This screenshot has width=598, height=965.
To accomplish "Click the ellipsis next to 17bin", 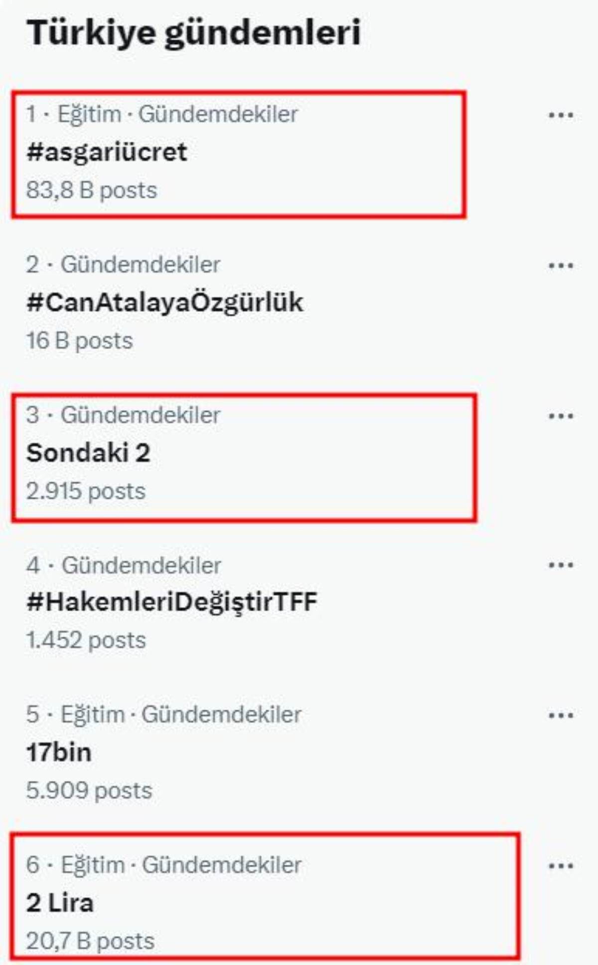I will tap(561, 716).
